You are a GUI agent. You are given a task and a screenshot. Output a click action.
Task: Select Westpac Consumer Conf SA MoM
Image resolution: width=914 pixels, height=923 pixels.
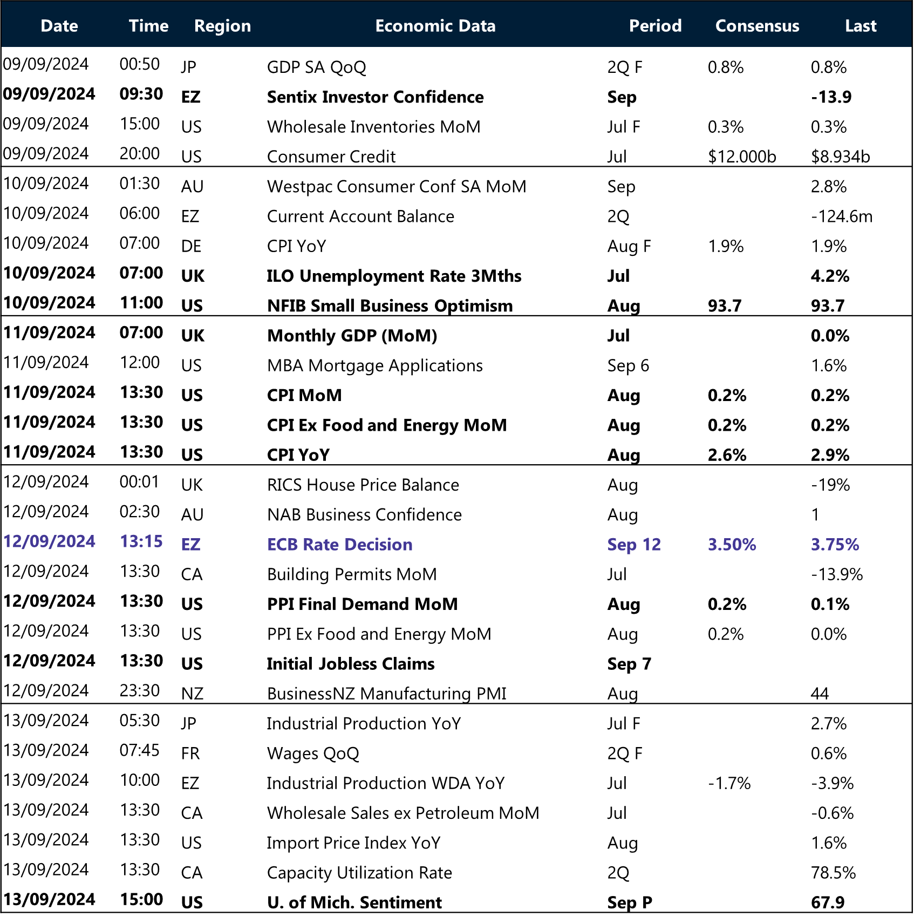click(x=397, y=187)
